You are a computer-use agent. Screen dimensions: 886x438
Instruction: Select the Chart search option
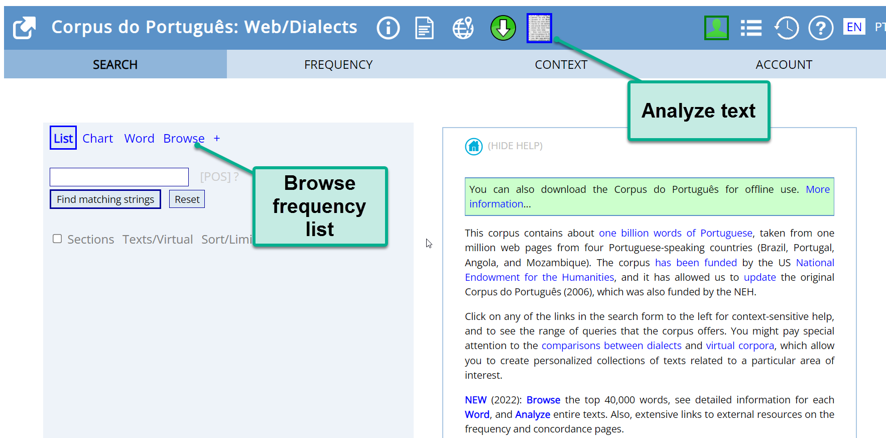tap(98, 138)
